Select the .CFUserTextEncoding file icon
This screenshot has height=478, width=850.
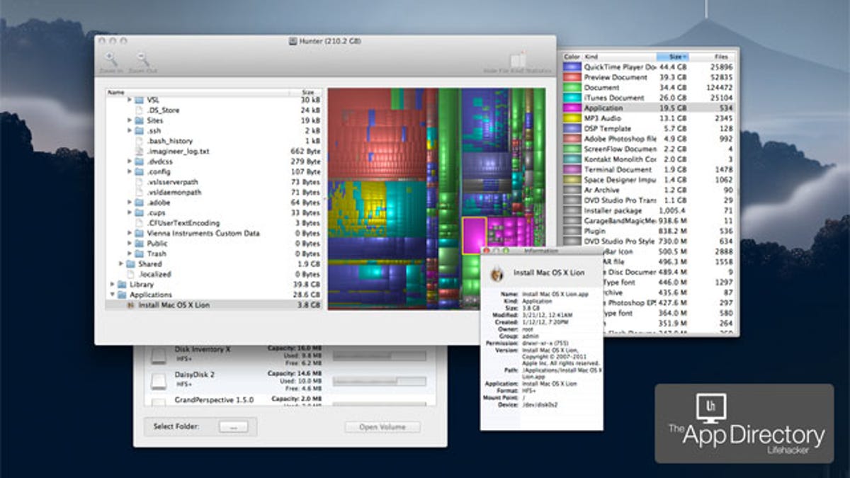139,223
